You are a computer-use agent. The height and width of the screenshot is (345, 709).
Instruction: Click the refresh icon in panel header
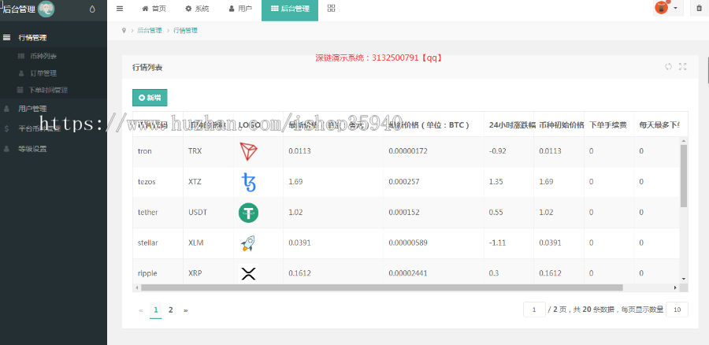[x=668, y=66]
